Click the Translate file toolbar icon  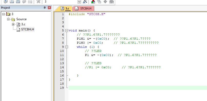[6, 2]
